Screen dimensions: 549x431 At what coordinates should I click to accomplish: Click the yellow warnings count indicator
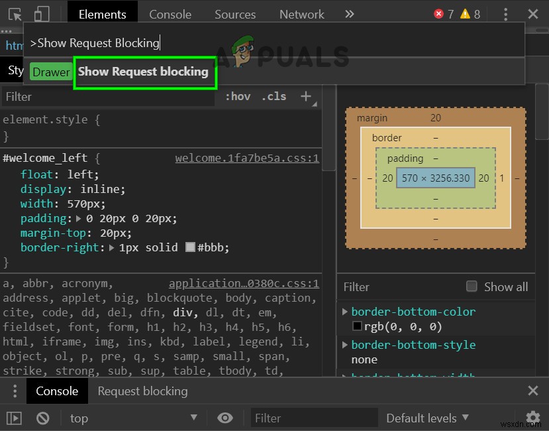tap(470, 14)
